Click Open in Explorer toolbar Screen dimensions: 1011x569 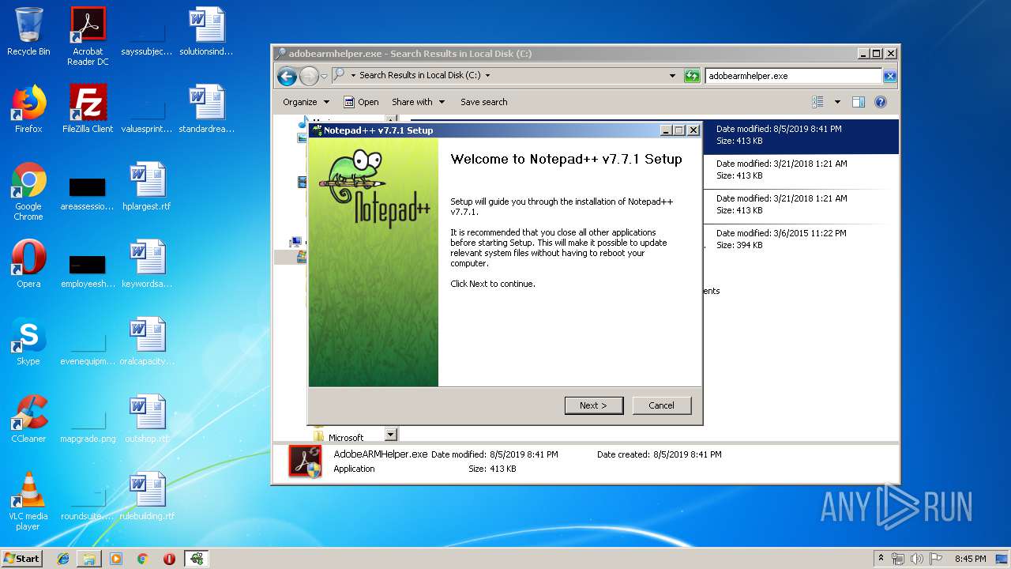tap(361, 102)
